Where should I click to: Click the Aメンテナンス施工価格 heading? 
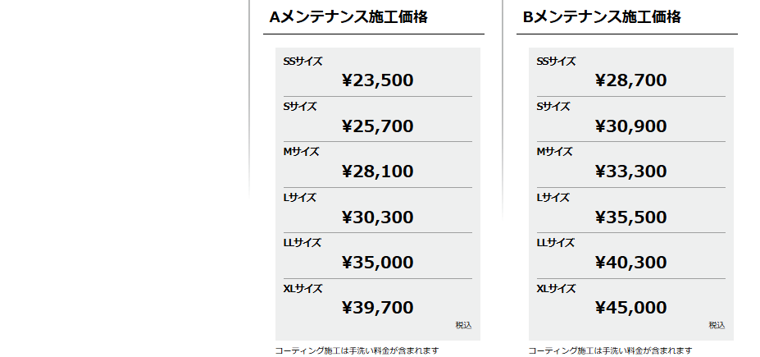(x=348, y=16)
